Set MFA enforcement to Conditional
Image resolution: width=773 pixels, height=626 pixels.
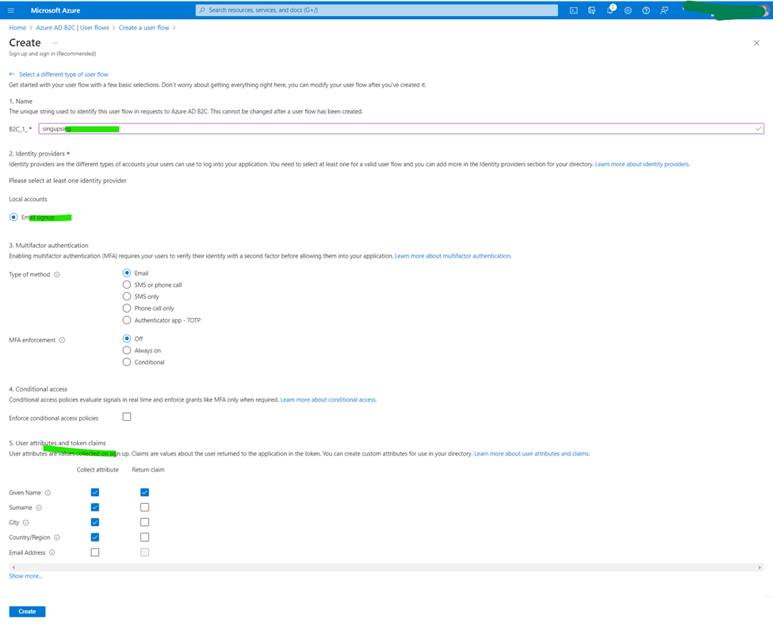pos(127,362)
